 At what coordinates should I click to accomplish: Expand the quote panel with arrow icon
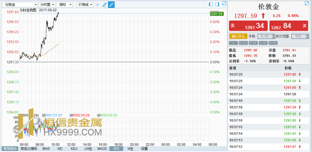tap(307, 3)
